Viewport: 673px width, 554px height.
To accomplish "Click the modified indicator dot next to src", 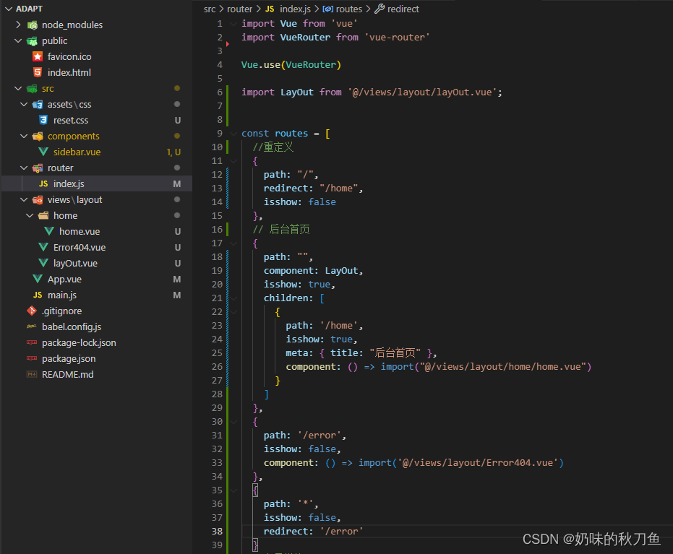I will [176, 88].
